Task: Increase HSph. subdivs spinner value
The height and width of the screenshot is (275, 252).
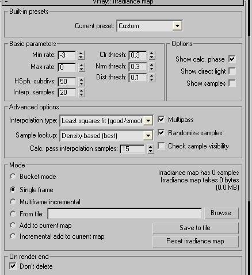Action: (81, 79)
